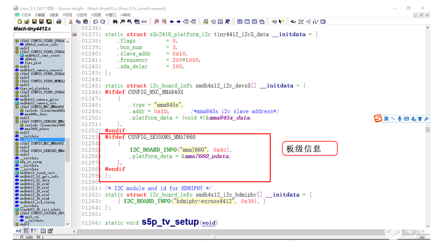Click the Go Forward blue right arrow
The width and height of the screenshot is (448, 241).
179,21
